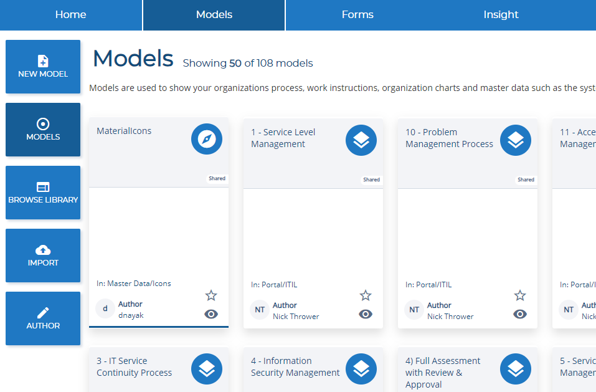Toggle watch eye on Service Level Management

(366, 314)
